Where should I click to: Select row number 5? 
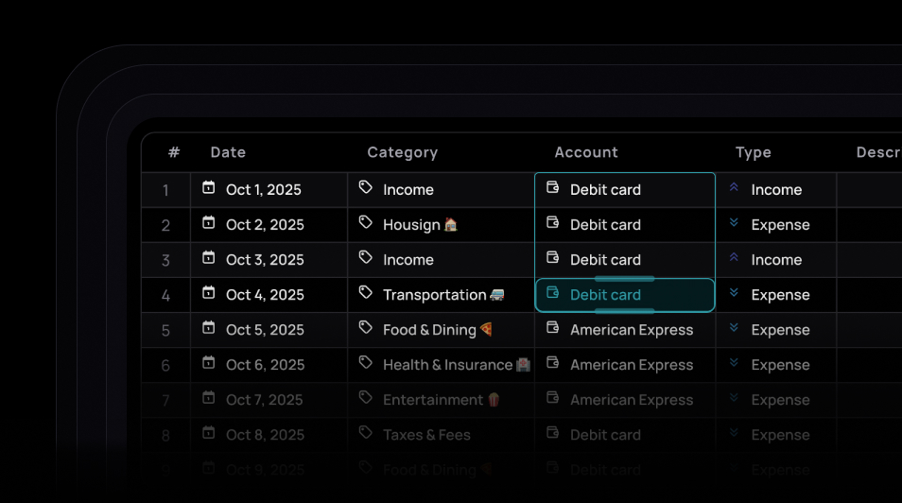(x=165, y=330)
